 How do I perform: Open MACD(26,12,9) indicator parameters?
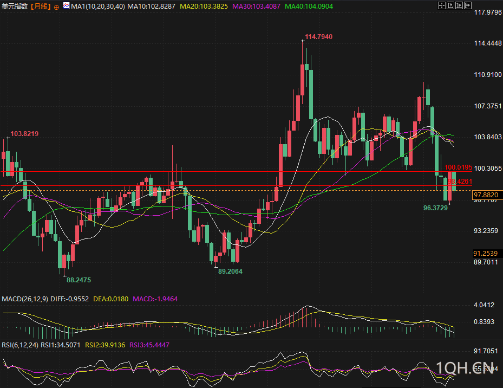pos(25,299)
